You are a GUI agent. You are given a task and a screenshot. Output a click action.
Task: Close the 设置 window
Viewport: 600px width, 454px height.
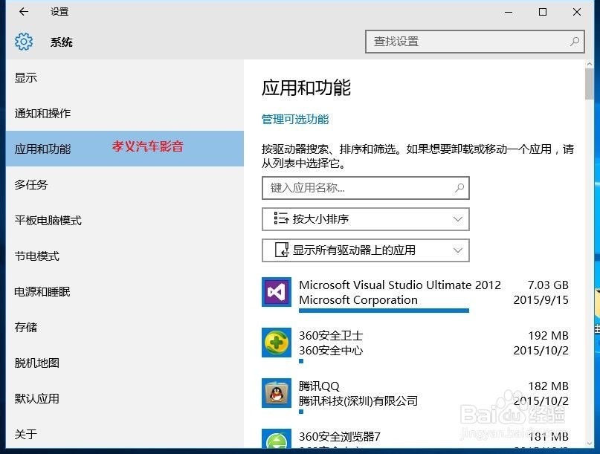pos(577,12)
